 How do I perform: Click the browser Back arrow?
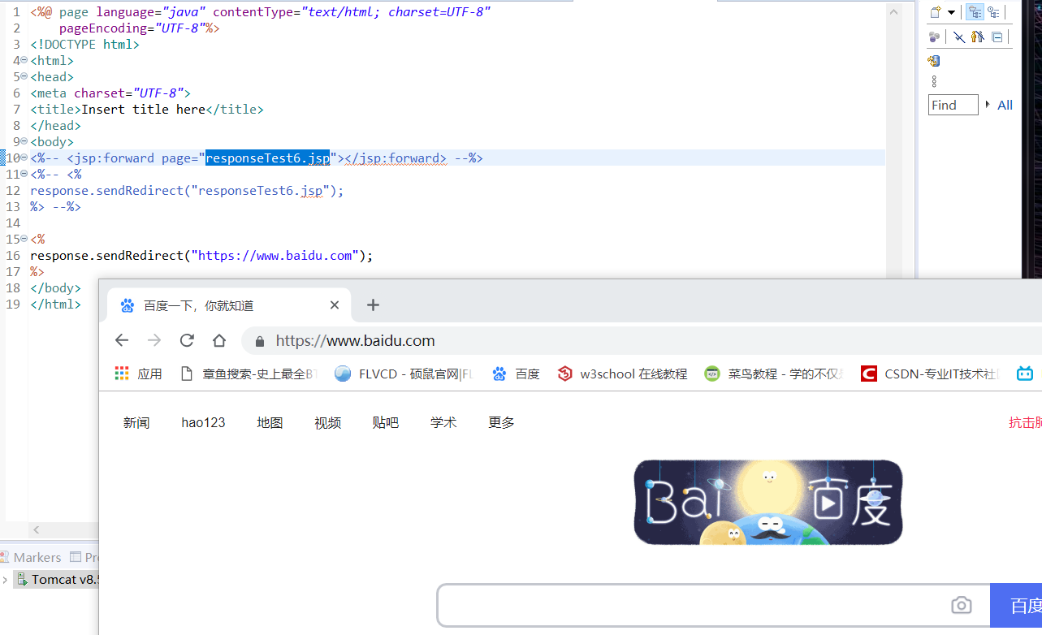coord(122,340)
